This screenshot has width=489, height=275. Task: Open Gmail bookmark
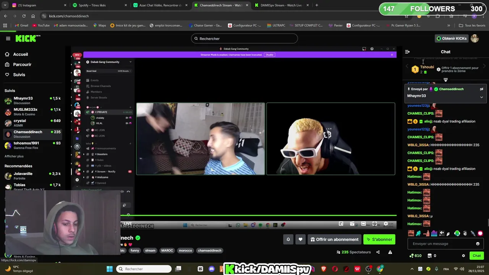click(x=21, y=26)
